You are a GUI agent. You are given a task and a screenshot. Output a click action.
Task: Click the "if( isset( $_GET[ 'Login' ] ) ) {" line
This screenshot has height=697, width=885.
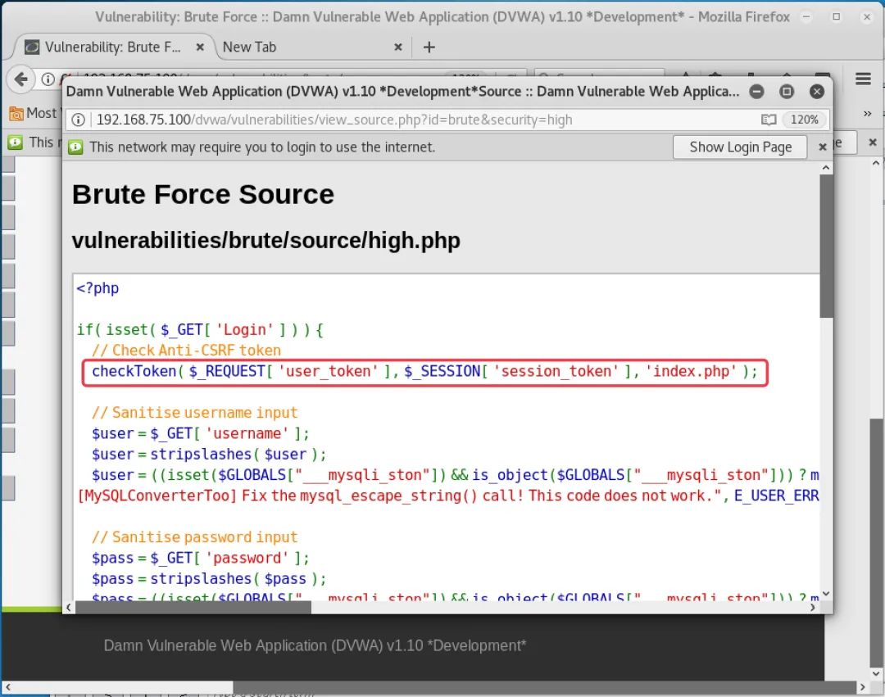[x=200, y=330]
